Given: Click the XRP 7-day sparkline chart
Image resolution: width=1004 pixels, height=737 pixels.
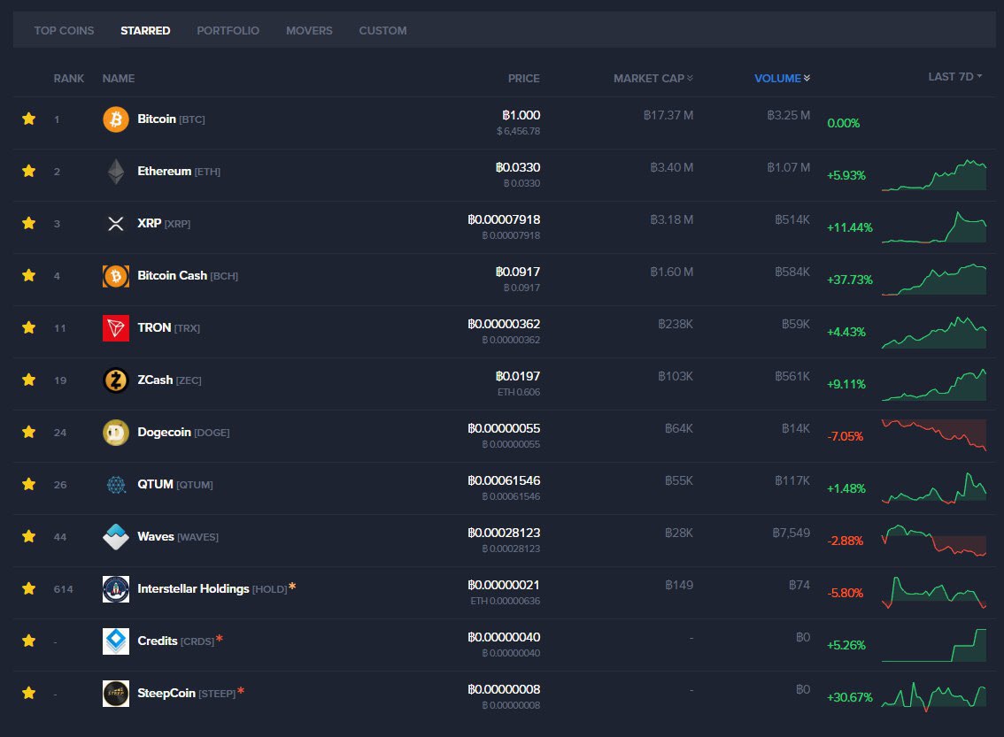Looking at the screenshot, I should click(933, 227).
